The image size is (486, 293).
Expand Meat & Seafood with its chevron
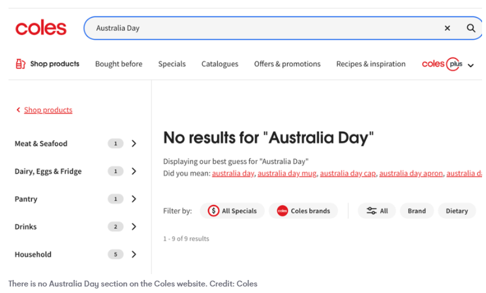point(134,144)
